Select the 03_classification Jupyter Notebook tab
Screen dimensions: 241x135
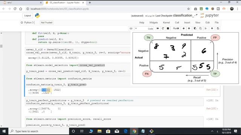(64, 3)
